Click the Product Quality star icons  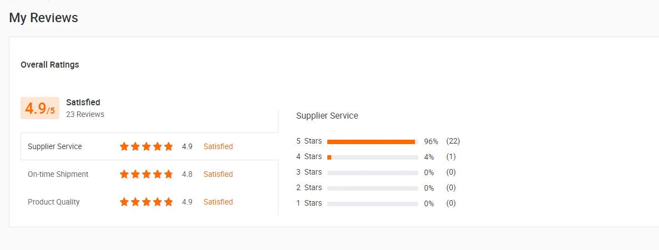pos(146,202)
